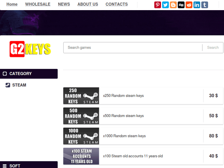This screenshot has height=168, width=224.
Task: Expand the CATEGORY sidebar header
Action: coord(29,74)
